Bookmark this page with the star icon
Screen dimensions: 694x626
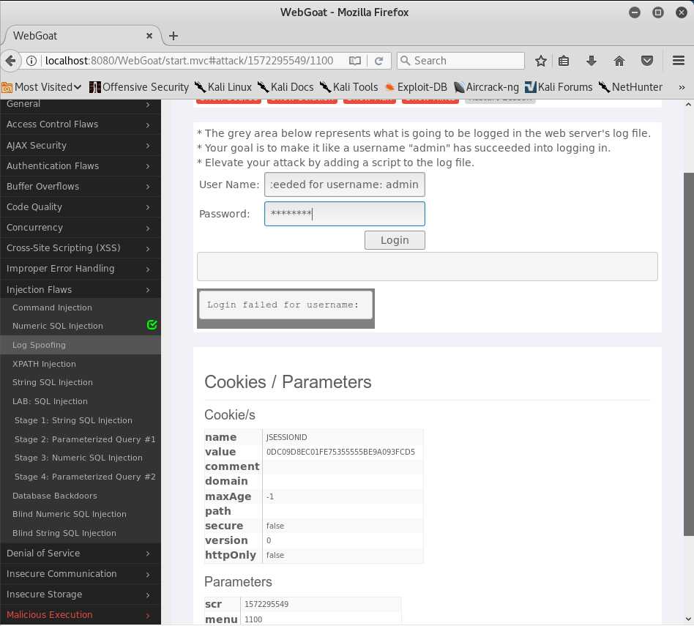[541, 61]
